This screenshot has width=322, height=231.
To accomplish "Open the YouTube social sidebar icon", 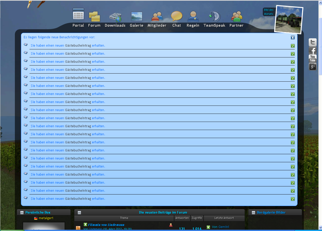I will point(313,58).
